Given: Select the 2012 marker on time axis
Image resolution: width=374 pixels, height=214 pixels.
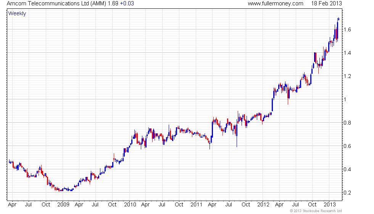Looking at the screenshot, I should [x=263, y=204].
